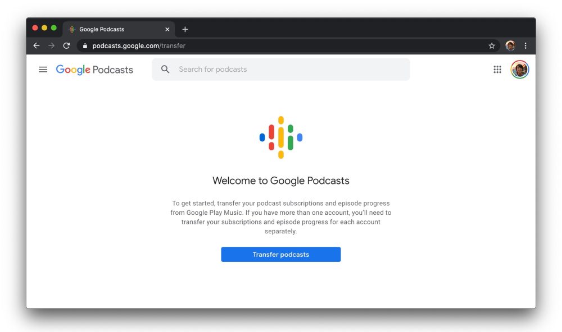Click the Transfer podcasts button
The width and height of the screenshot is (562, 332).
click(x=280, y=255)
